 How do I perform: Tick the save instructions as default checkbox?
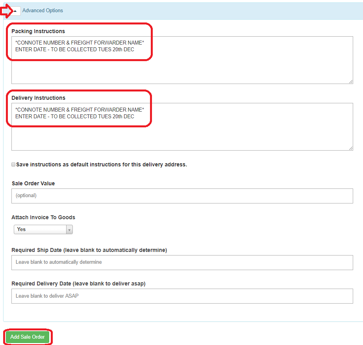point(13,164)
